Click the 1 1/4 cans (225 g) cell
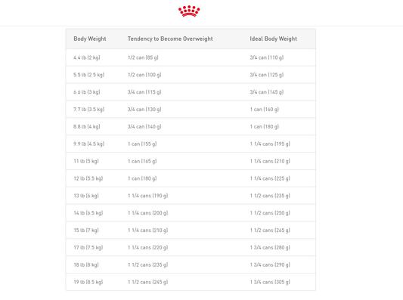This screenshot has width=403, height=300. pyautogui.click(x=270, y=178)
